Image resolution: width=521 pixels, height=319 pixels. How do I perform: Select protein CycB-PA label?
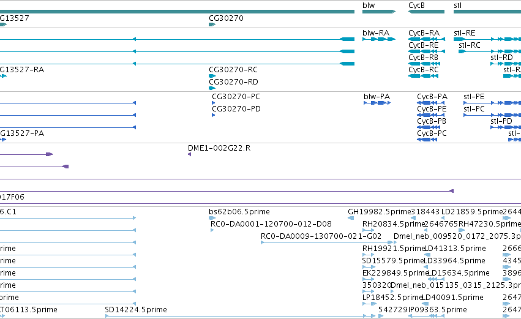(432, 97)
